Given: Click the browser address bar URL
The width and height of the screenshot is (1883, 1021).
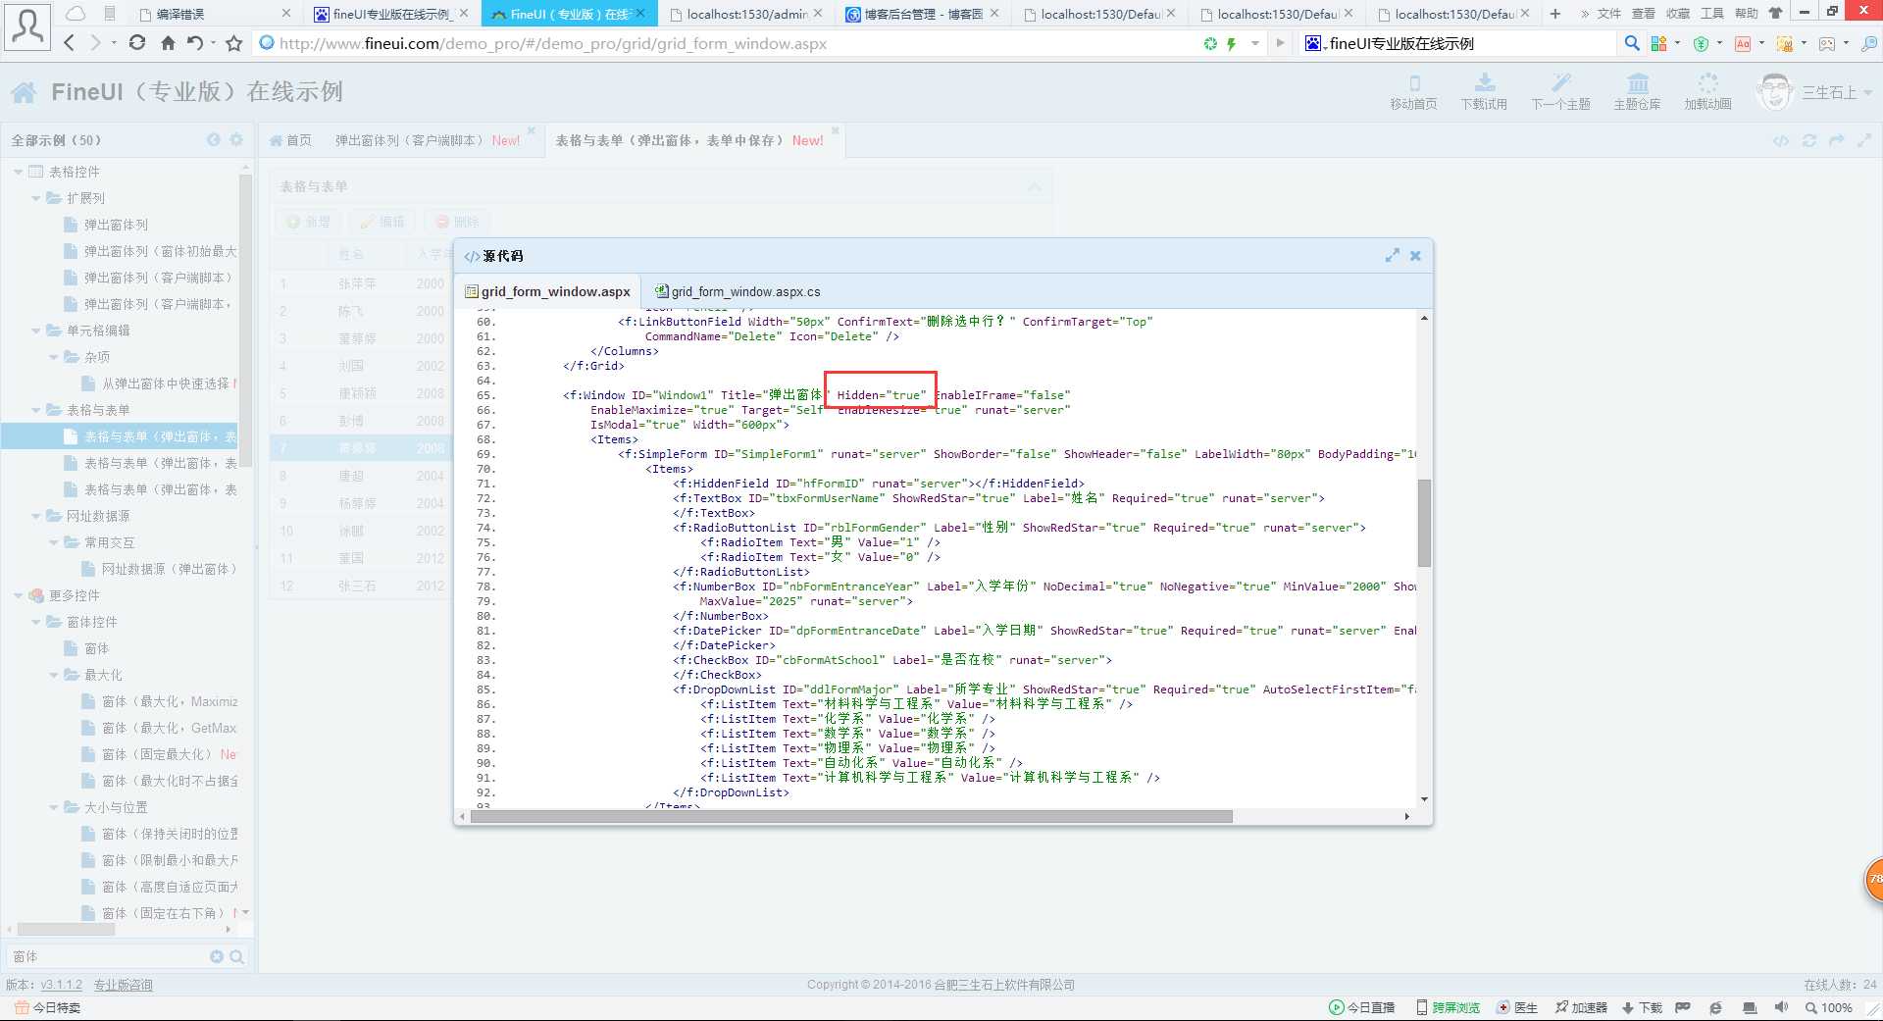Looking at the screenshot, I should click(552, 43).
